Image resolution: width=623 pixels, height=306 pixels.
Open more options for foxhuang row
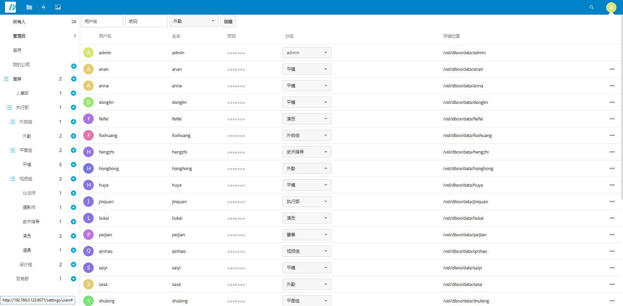point(612,135)
